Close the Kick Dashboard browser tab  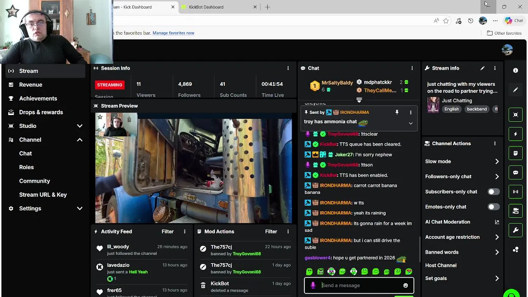[173, 7]
